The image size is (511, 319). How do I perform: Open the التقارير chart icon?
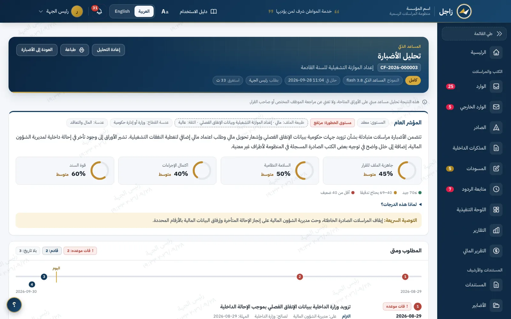pos(496,230)
